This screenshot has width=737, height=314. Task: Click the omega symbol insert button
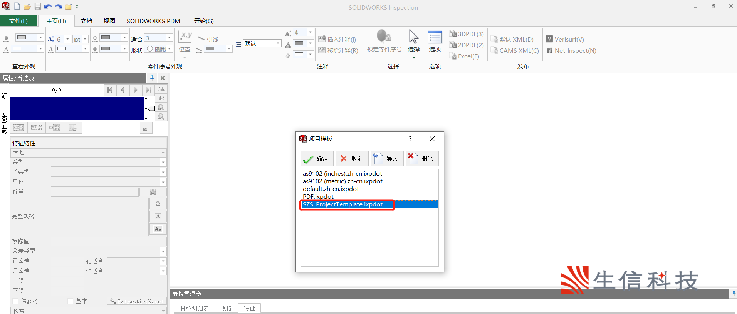click(158, 204)
